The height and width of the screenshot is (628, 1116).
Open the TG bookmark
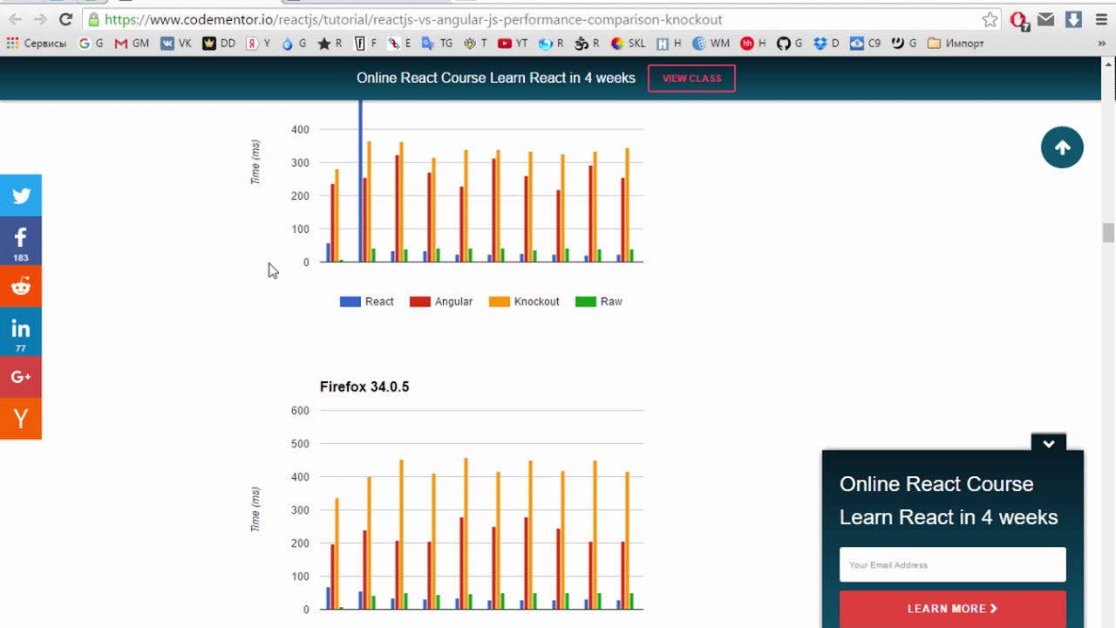tap(438, 43)
